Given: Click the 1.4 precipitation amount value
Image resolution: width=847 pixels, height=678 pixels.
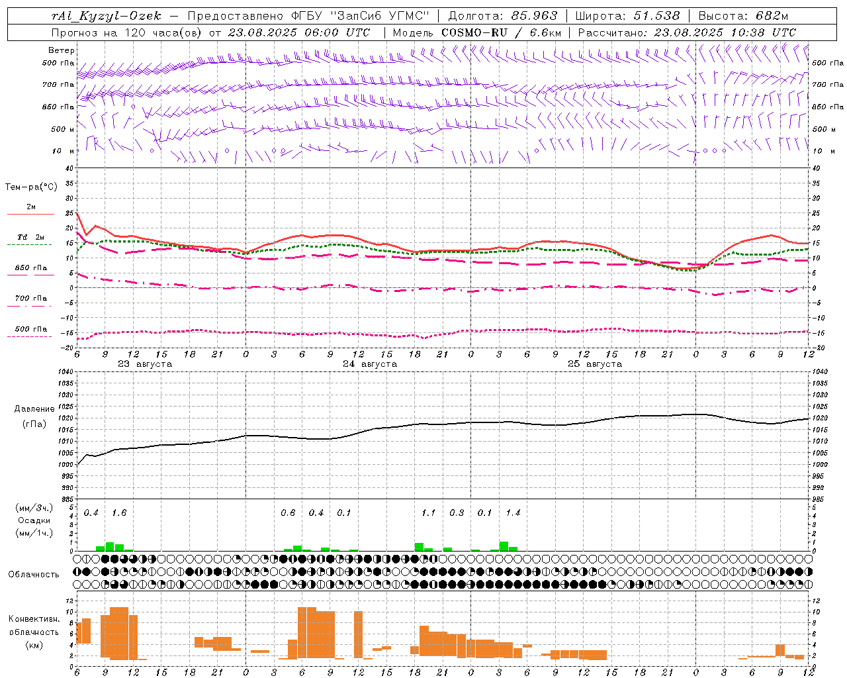Looking at the screenshot, I should 513,513.
